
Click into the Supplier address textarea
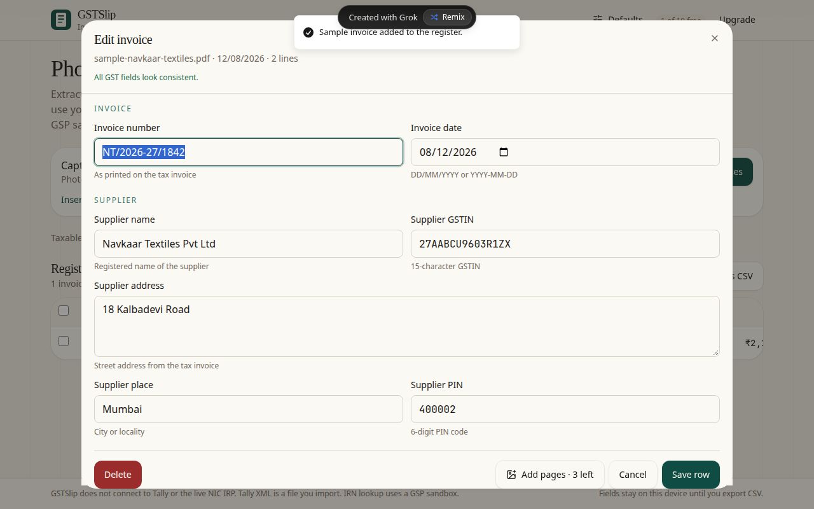pos(407,326)
